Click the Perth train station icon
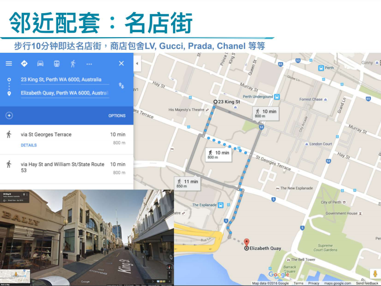 [x=321, y=68]
